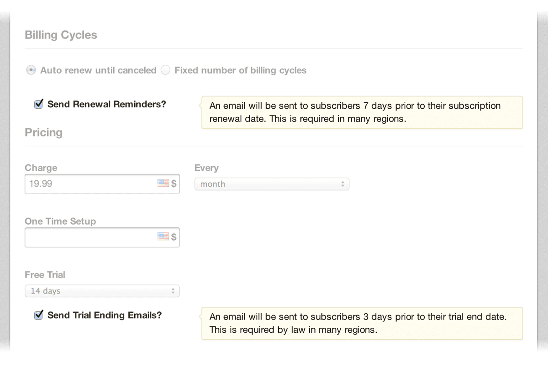The height and width of the screenshot is (368, 548).
Task: Click the dollar sign icon beside Charge field
Action: (x=174, y=184)
